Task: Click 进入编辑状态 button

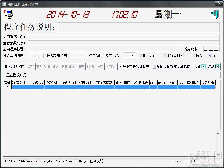Action: click(14, 66)
